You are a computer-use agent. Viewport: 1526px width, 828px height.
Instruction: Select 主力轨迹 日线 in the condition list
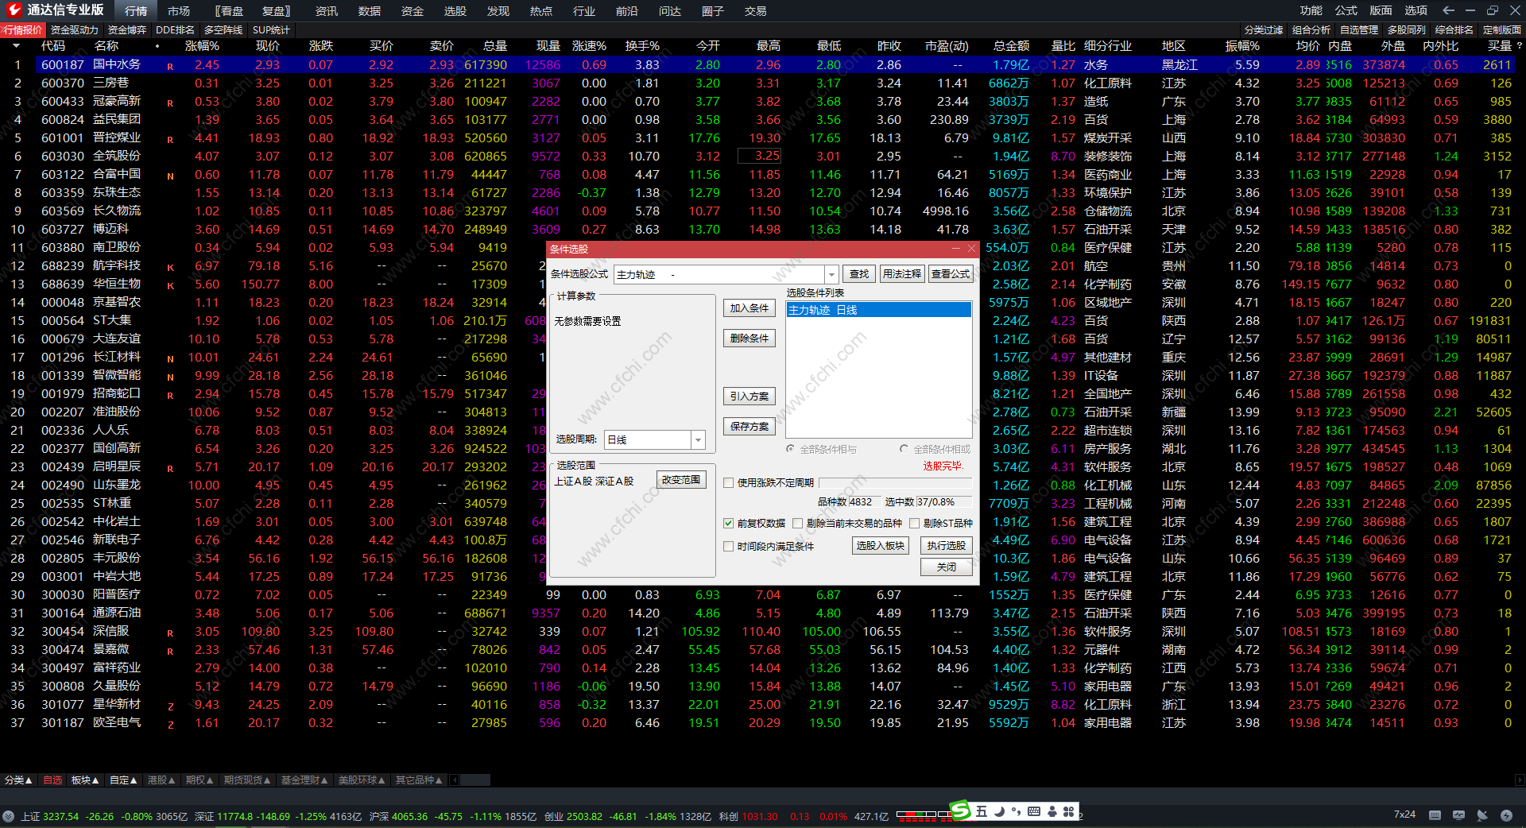[x=877, y=310]
